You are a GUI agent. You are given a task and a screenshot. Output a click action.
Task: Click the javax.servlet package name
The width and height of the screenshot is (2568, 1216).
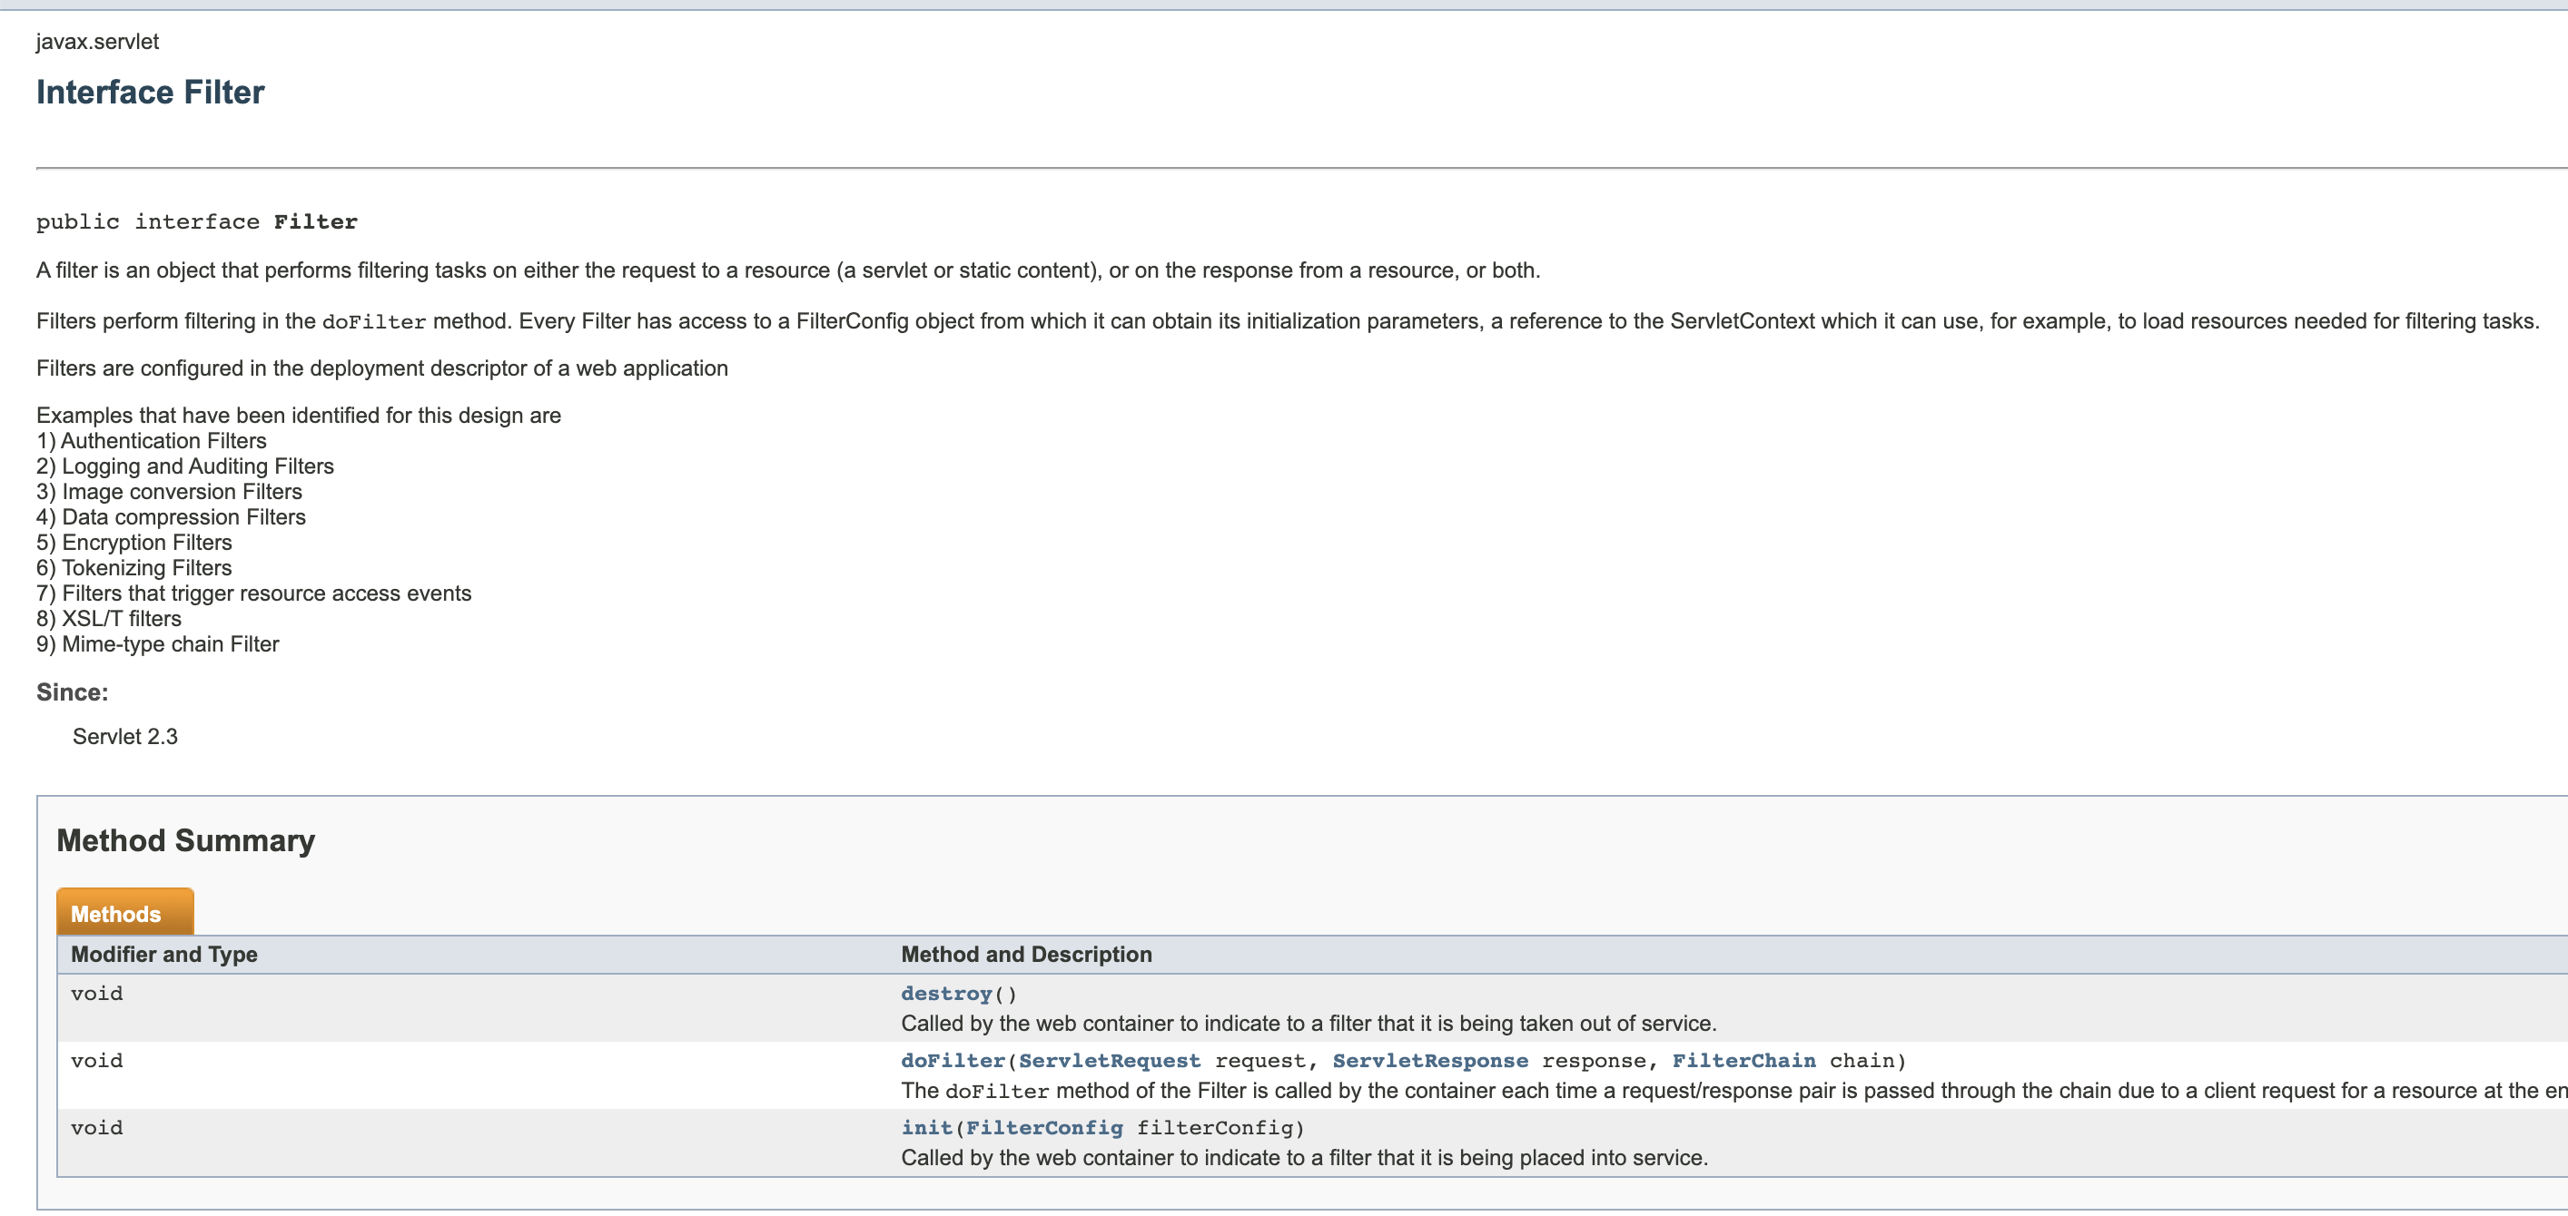98,42
